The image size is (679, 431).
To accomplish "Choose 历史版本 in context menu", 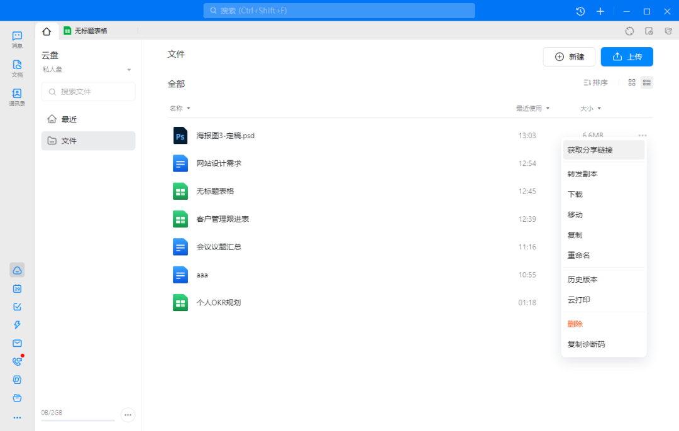I will 604,280.
